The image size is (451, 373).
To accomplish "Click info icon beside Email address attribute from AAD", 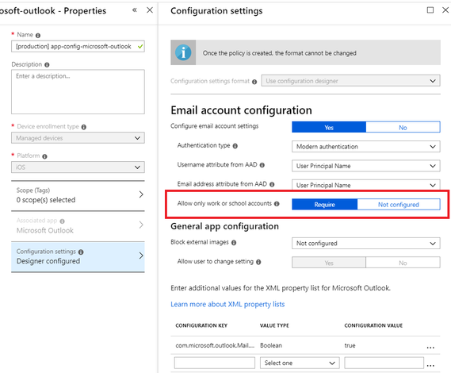I will [x=272, y=185].
